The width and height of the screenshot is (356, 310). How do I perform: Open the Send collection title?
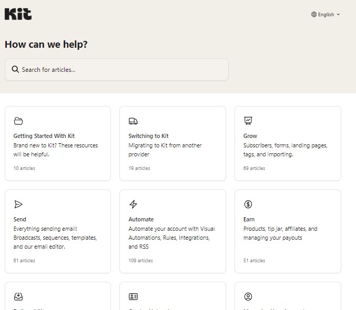tap(20, 219)
